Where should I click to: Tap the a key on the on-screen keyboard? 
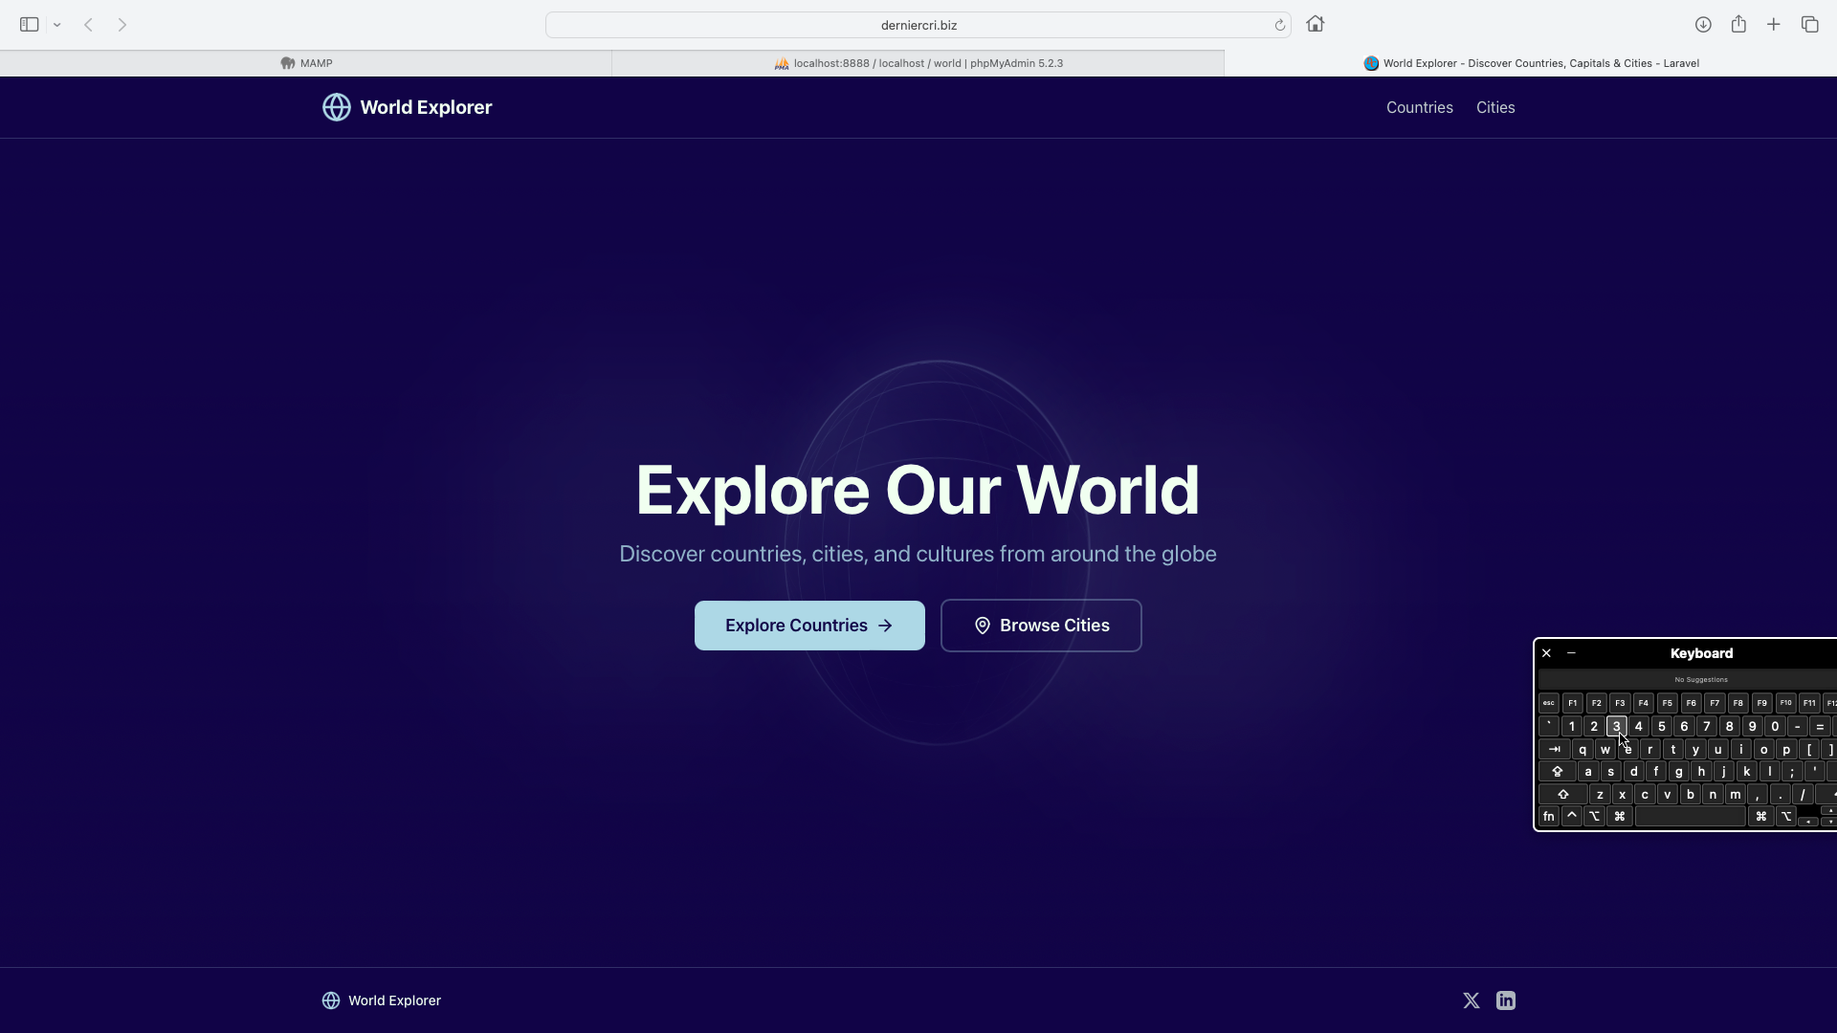click(1588, 771)
